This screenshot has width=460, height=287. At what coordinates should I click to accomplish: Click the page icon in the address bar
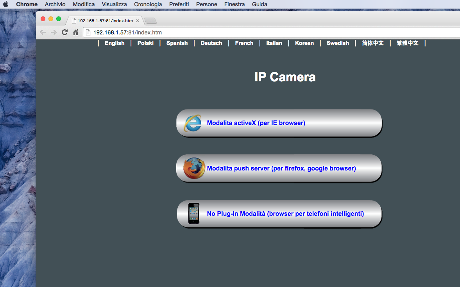88,32
